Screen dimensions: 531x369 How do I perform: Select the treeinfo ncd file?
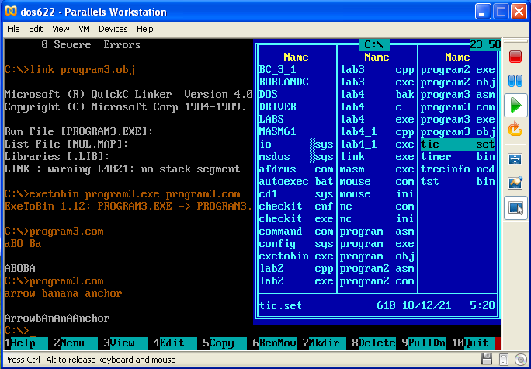pos(458,169)
